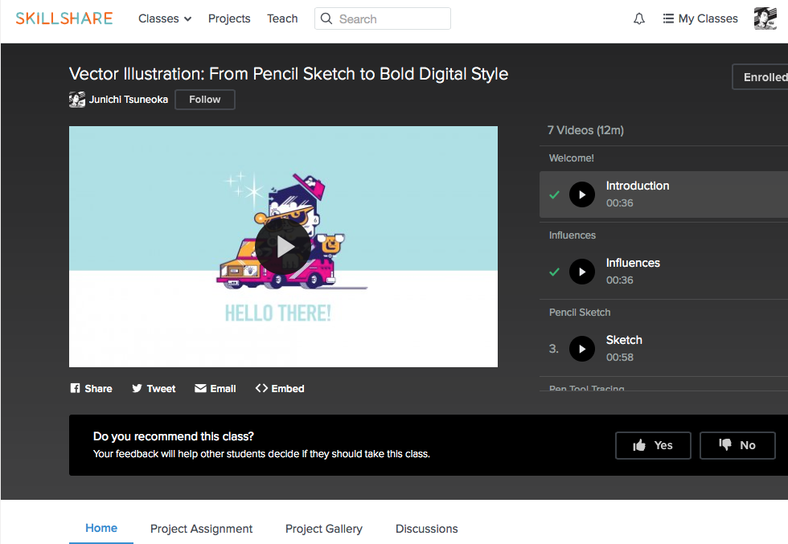Open the Discussions tab
This screenshot has height=544, width=788.
pyautogui.click(x=427, y=529)
